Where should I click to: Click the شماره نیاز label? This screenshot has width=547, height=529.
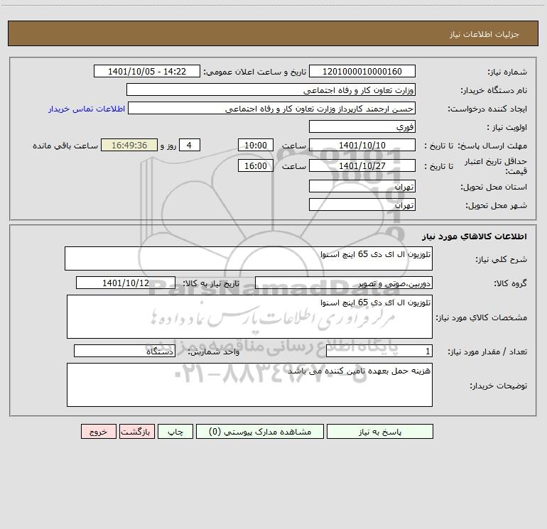pyautogui.click(x=507, y=72)
